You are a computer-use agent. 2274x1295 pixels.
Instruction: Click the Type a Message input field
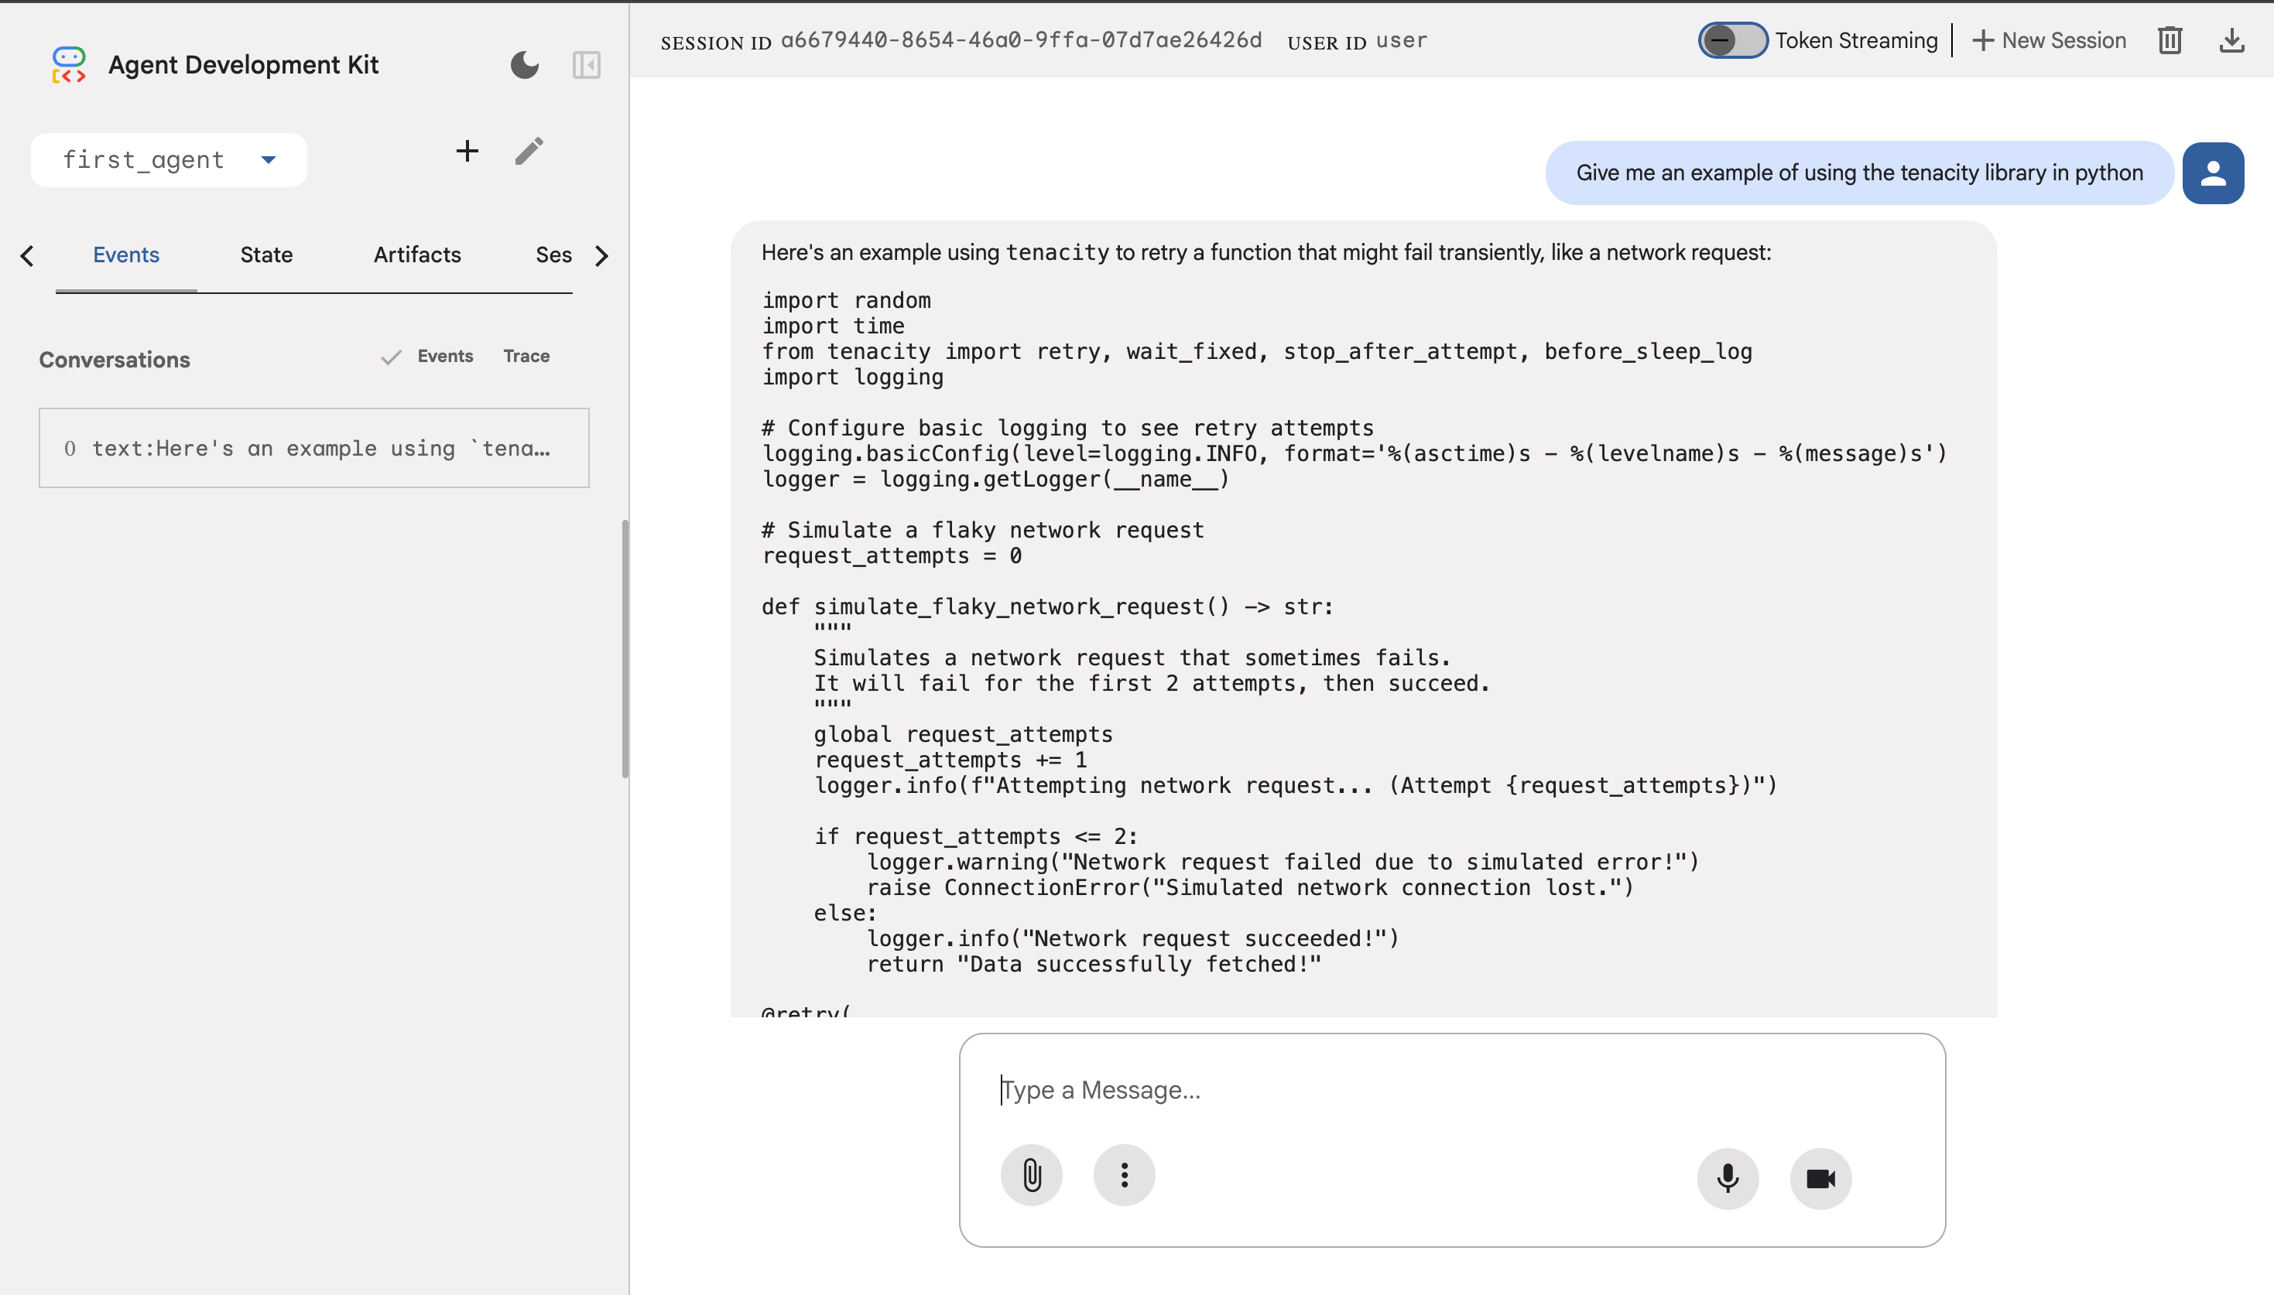tap(1450, 1089)
